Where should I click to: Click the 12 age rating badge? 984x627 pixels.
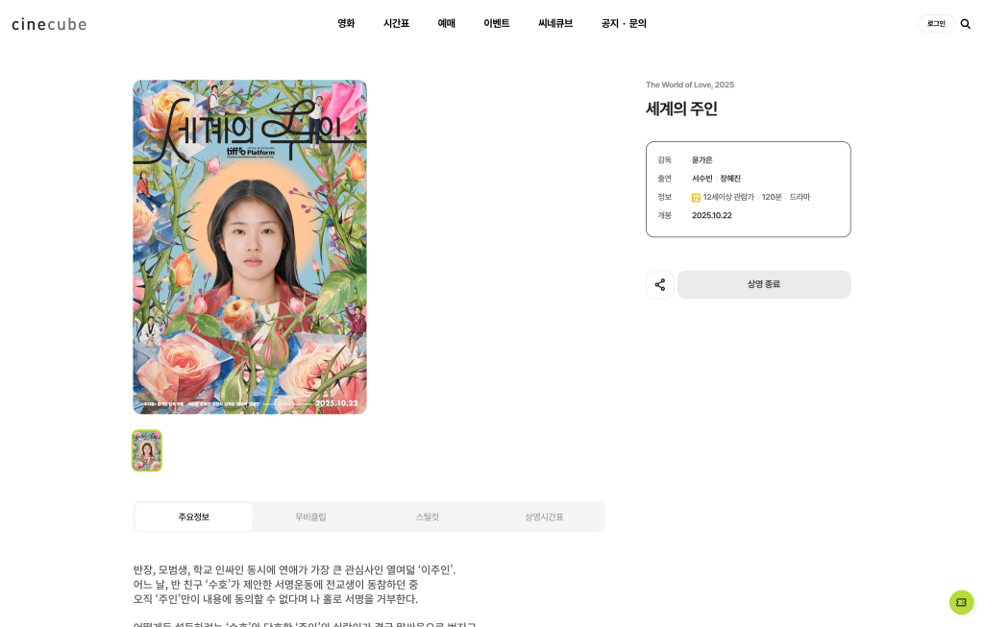[696, 198]
